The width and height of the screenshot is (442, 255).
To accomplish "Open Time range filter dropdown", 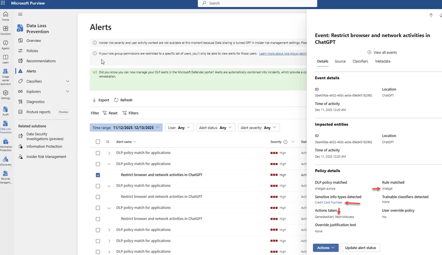I will coord(126,128).
